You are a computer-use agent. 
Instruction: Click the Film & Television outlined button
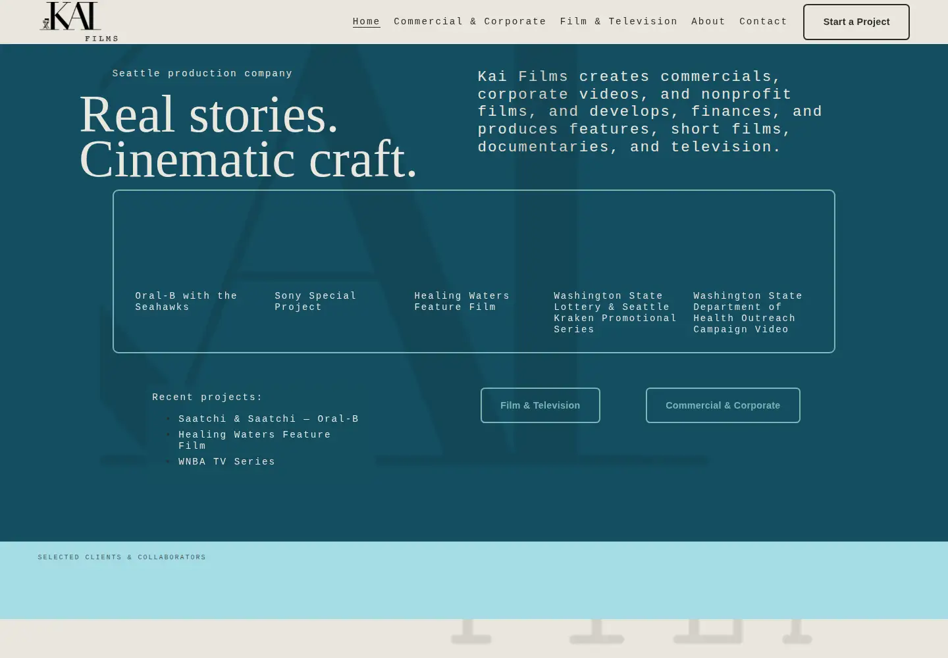click(x=540, y=405)
